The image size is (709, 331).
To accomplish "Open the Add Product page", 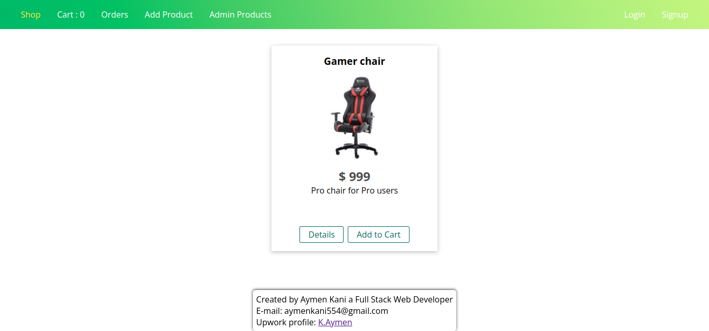I will click(x=169, y=15).
